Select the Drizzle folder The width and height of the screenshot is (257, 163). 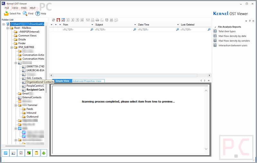22,39
